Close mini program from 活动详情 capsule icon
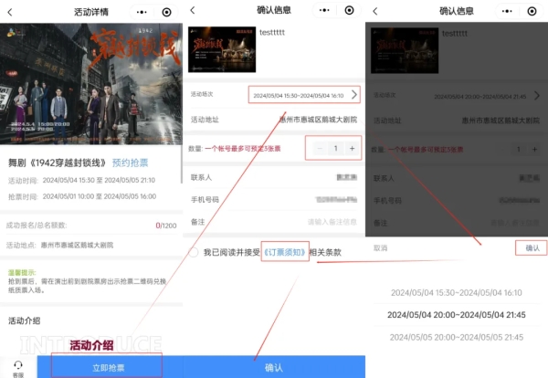This screenshot has width=548, height=378. tap(165, 12)
